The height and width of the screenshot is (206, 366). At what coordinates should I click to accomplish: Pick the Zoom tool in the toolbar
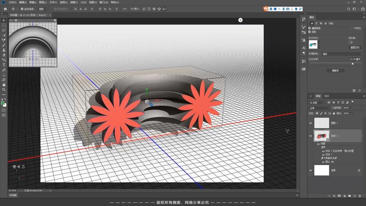pyautogui.click(x=4, y=89)
